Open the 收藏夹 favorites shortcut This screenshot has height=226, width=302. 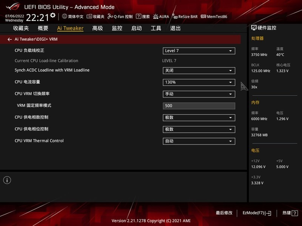[x=95, y=16]
